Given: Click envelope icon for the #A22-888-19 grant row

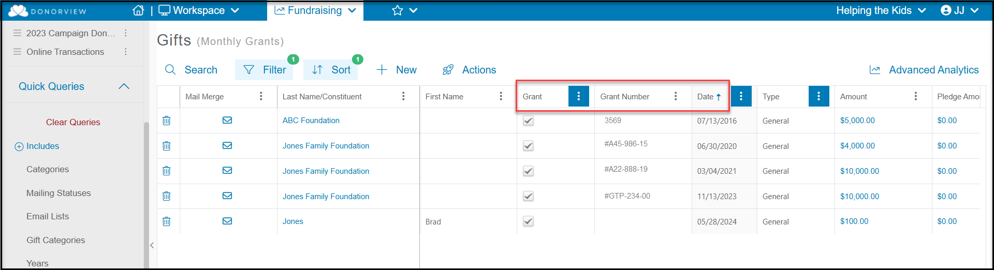Looking at the screenshot, I should coord(227,170).
